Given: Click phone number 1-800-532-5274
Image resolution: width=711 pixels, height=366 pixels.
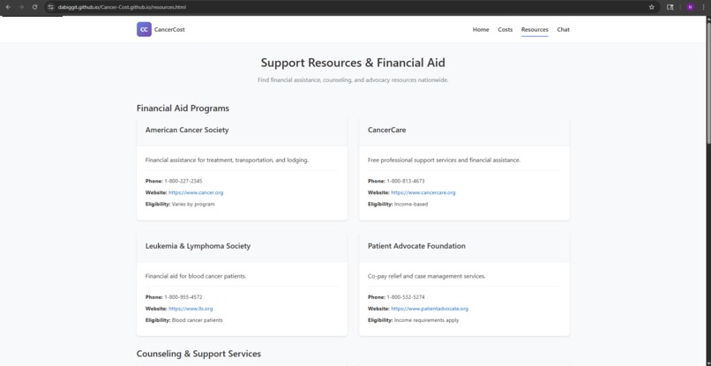Looking at the screenshot, I should [x=406, y=297].
